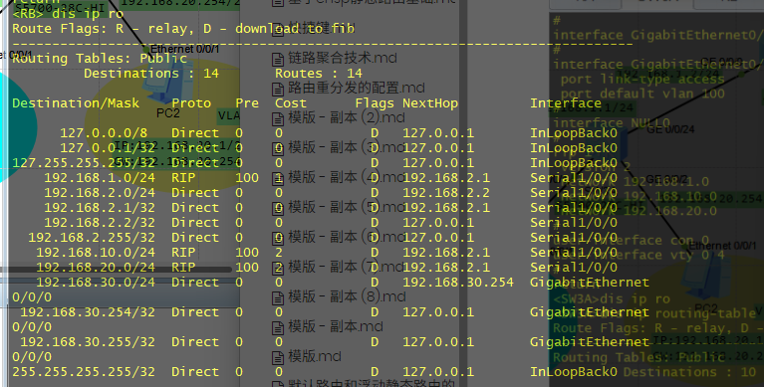This screenshot has width=764, height=387.
Task: Click 'Destinations : 14' in RB terminal
Action: [x=151, y=74]
